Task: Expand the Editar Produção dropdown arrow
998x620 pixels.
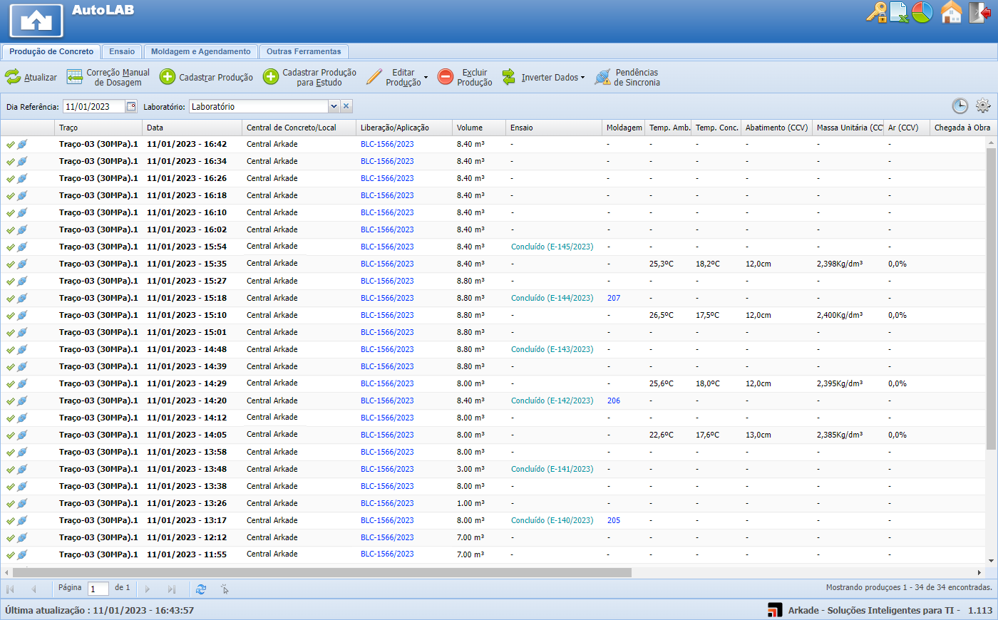Action: tap(426, 78)
